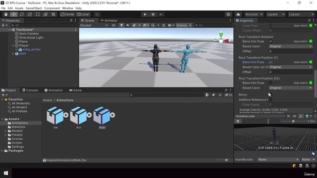
Task: Toggle Additive Reference Pose checkbox
Action: coord(270,100)
